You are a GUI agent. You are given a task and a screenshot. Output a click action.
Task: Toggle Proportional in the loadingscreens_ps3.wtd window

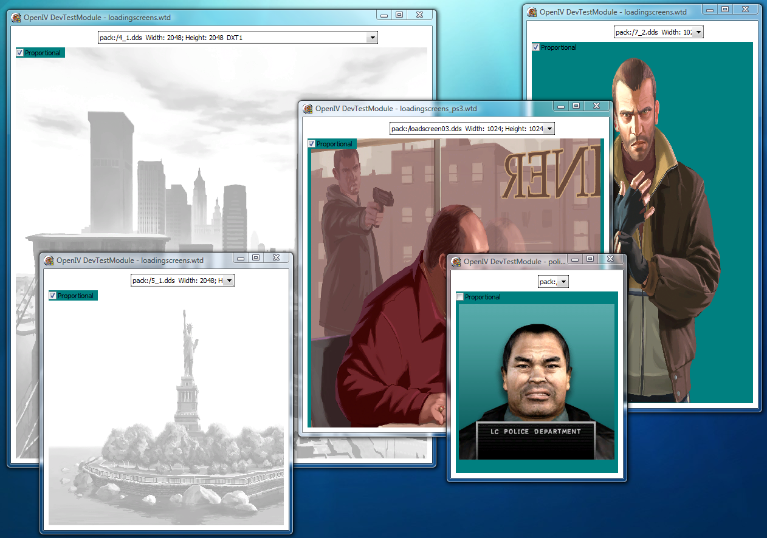pyautogui.click(x=312, y=144)
